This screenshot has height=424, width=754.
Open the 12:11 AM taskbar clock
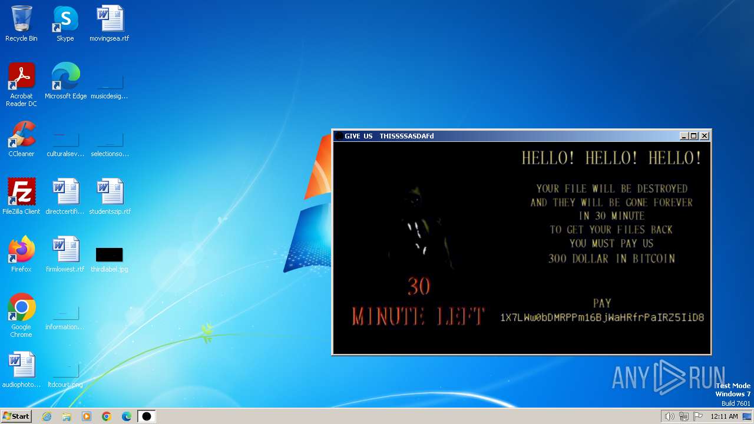tap(724, 416)
